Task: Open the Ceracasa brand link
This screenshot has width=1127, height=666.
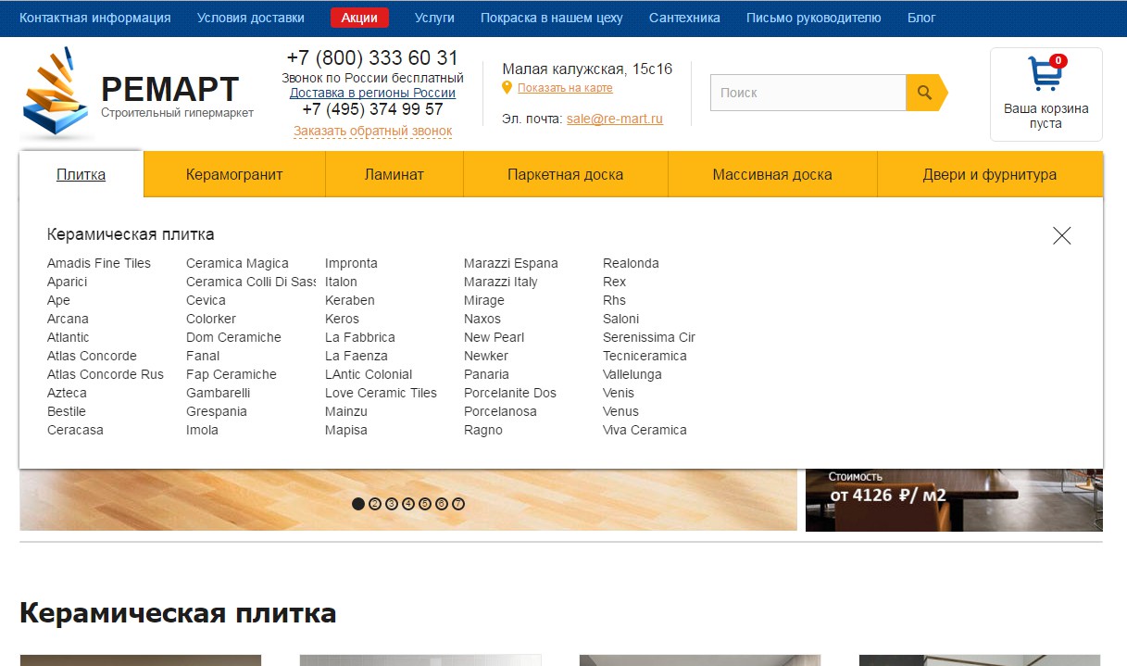Action: (x=75, y=430)
